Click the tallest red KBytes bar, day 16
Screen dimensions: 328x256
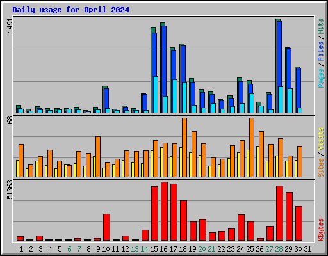[165, 211]
